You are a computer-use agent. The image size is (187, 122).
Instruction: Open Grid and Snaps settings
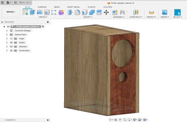click(x=139, y=120)
